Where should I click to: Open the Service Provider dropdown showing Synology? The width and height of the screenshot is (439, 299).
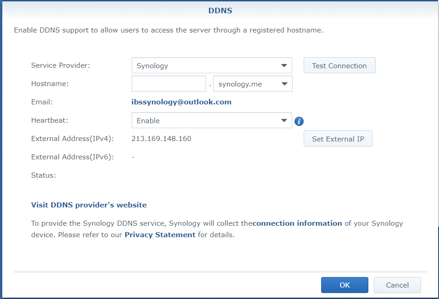point(211,65)
